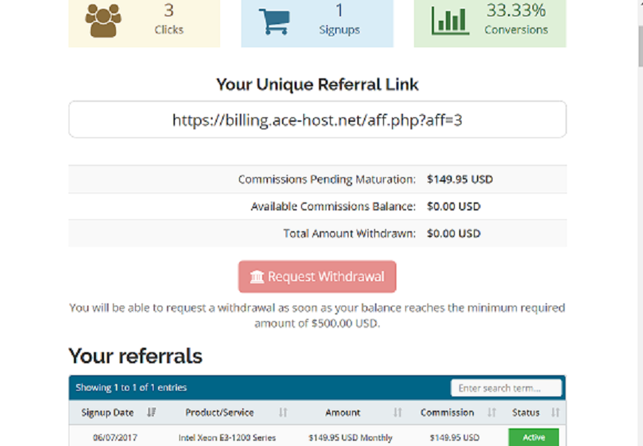Sort referrals by Commission column arrows

pyautogui.click(x=492, y=412)
